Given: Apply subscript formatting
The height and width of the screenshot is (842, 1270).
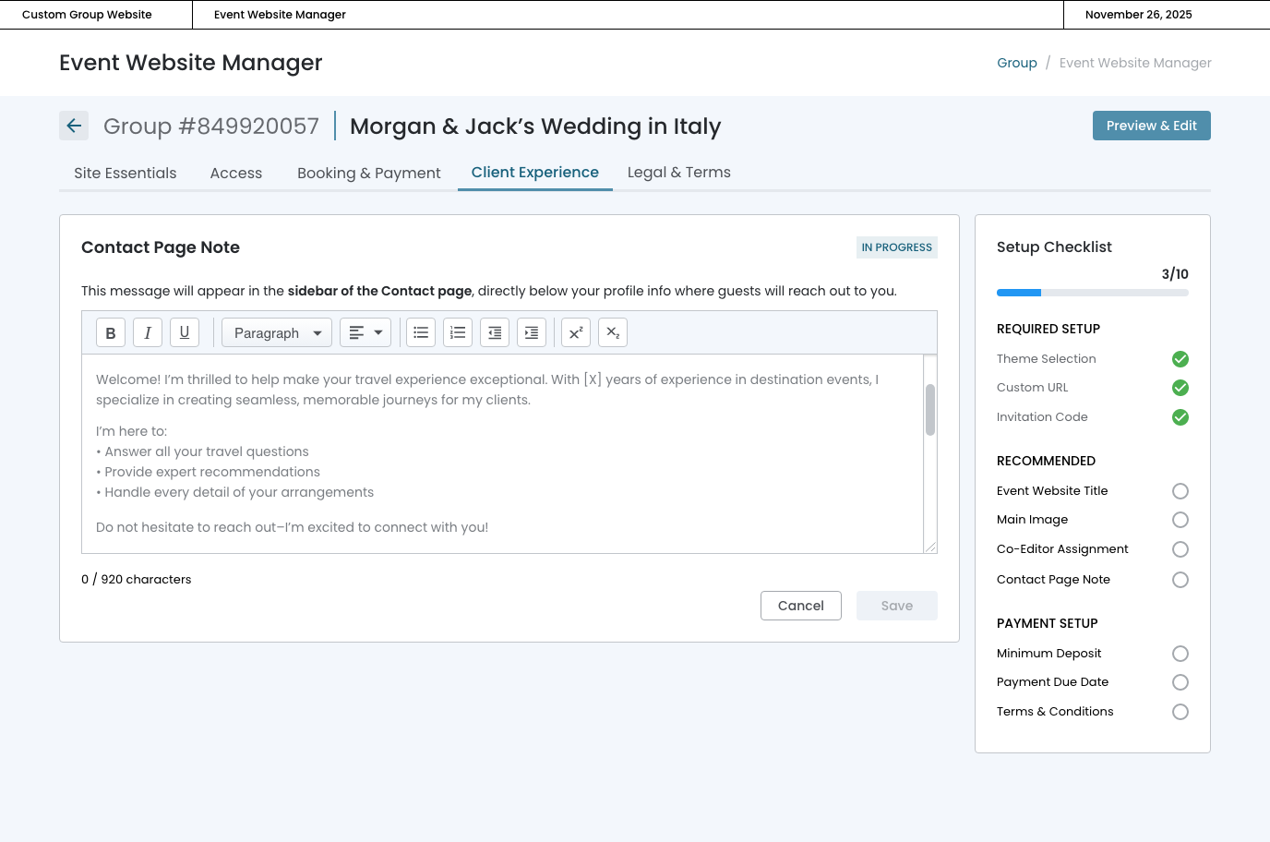Looking at the screenshot, I should pos(613,333).
